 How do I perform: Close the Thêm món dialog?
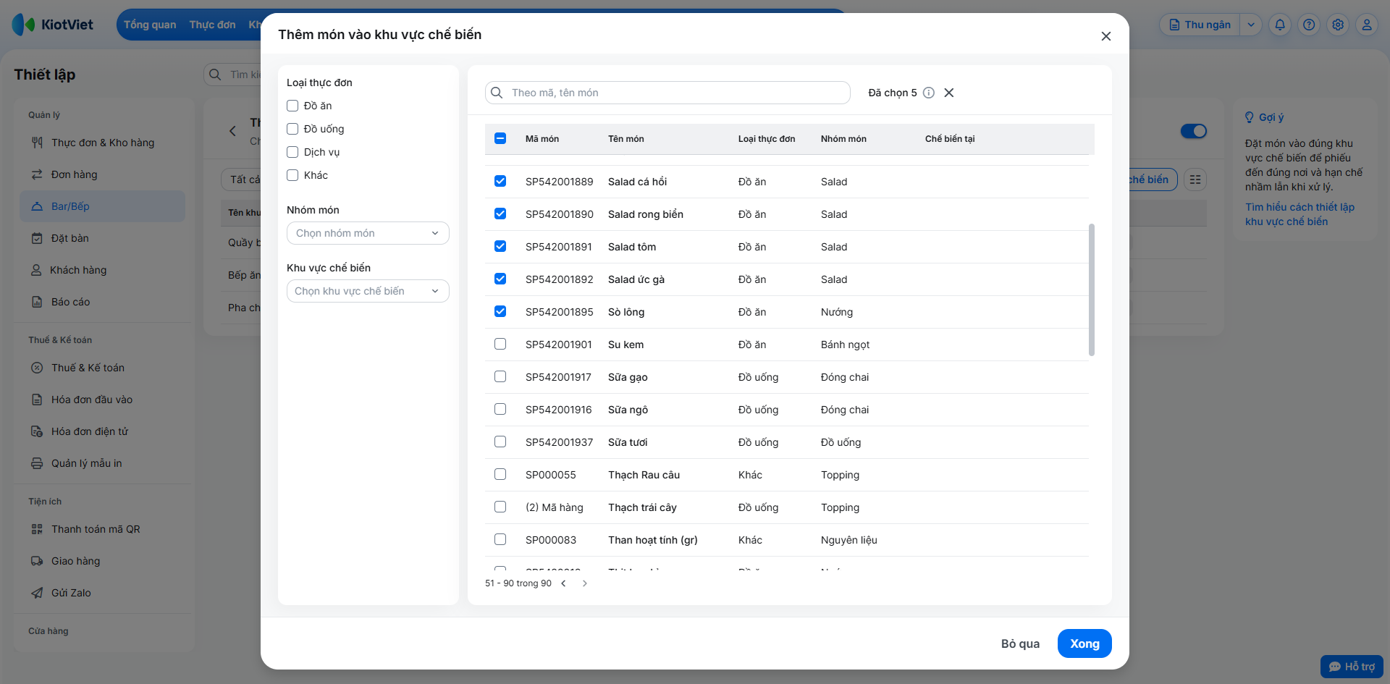point(1105,36)
